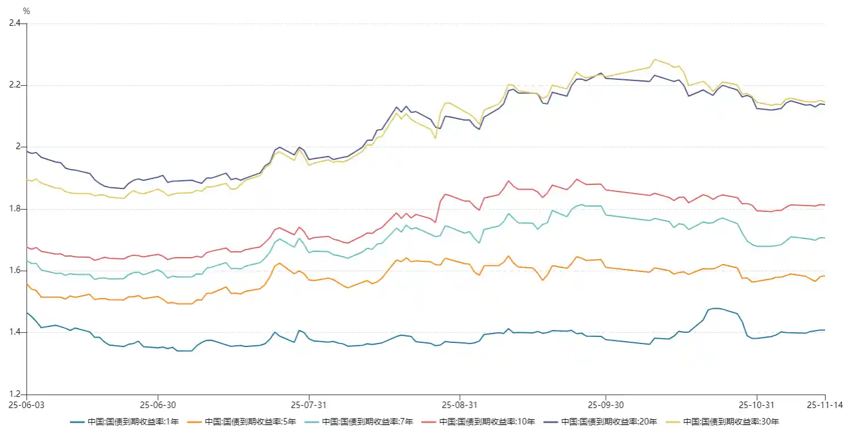The height and width of the screenshot is (428, 845).
Task: Click the 25-08-31 date on the time axis
Action: pyautogui.click(x=459, y=405)
